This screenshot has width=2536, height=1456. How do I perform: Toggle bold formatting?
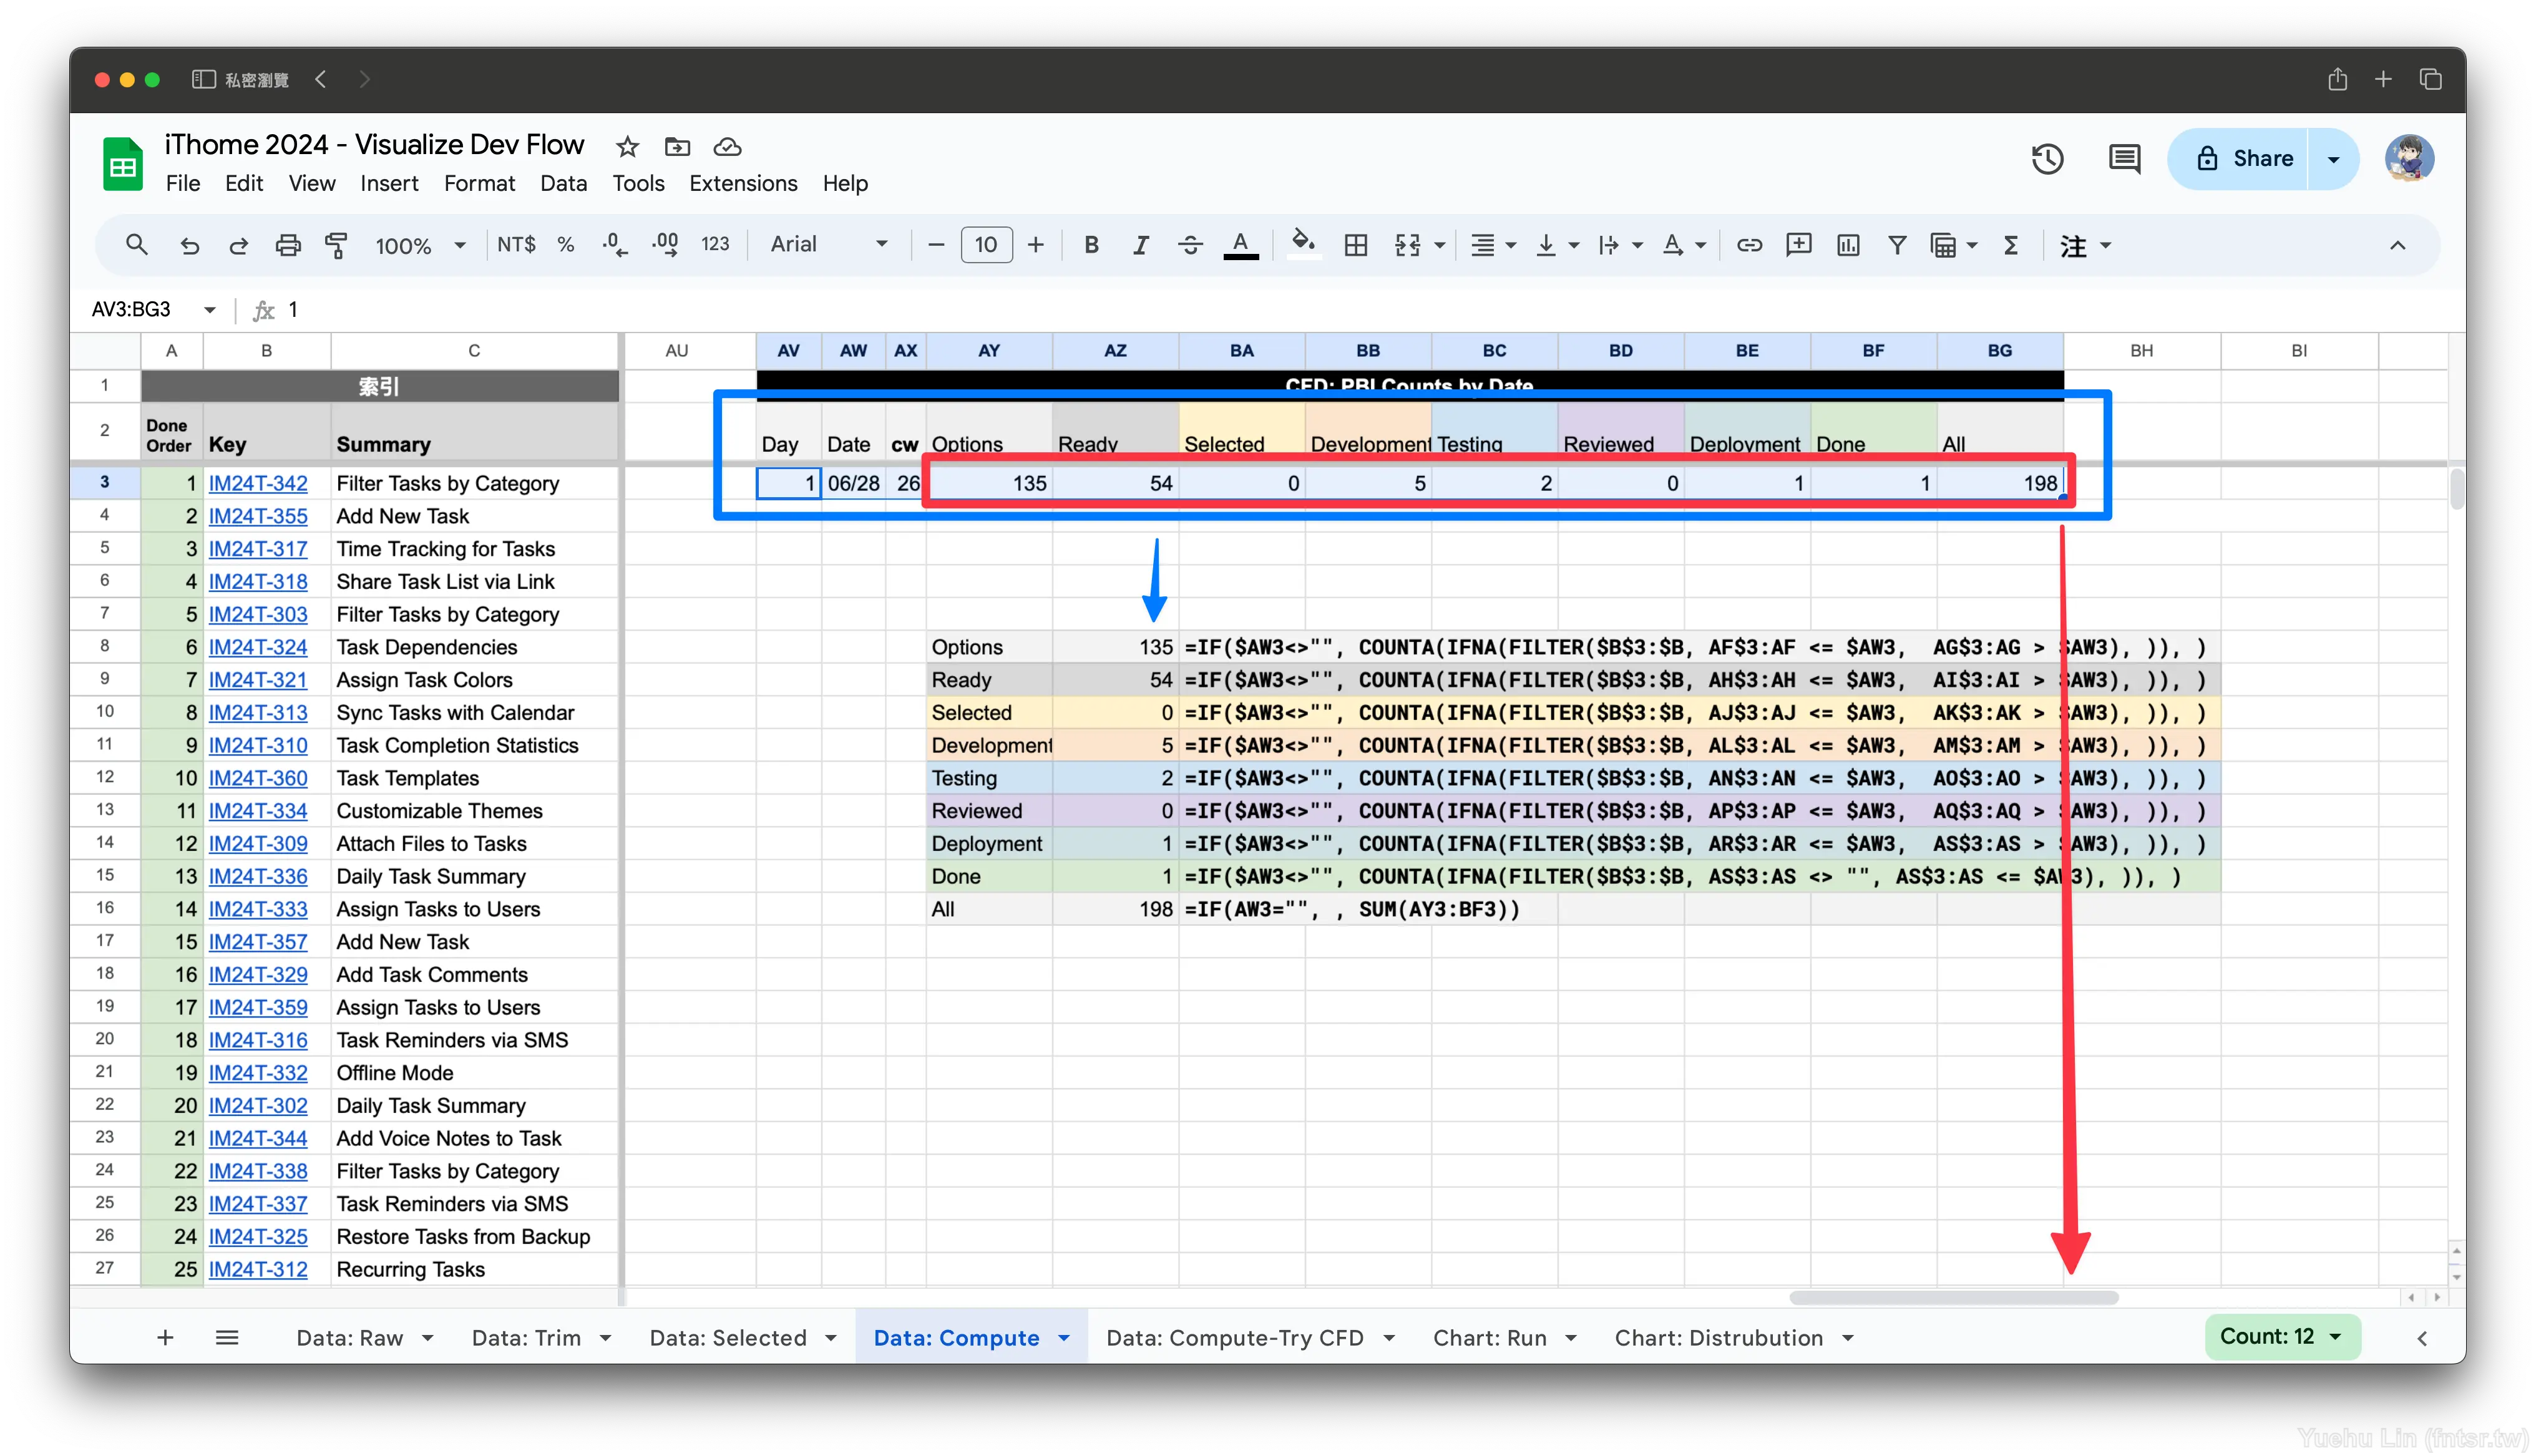coord(1091,245)
